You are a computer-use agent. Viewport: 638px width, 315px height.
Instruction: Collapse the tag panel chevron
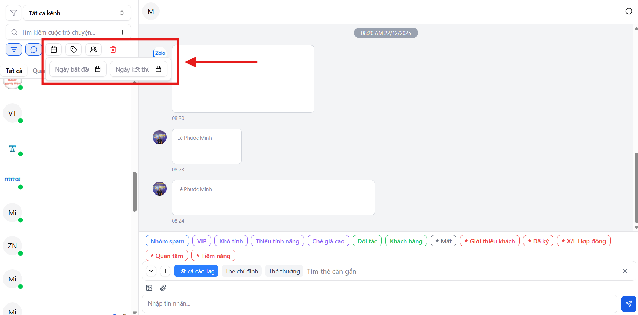tap(151, 271)
